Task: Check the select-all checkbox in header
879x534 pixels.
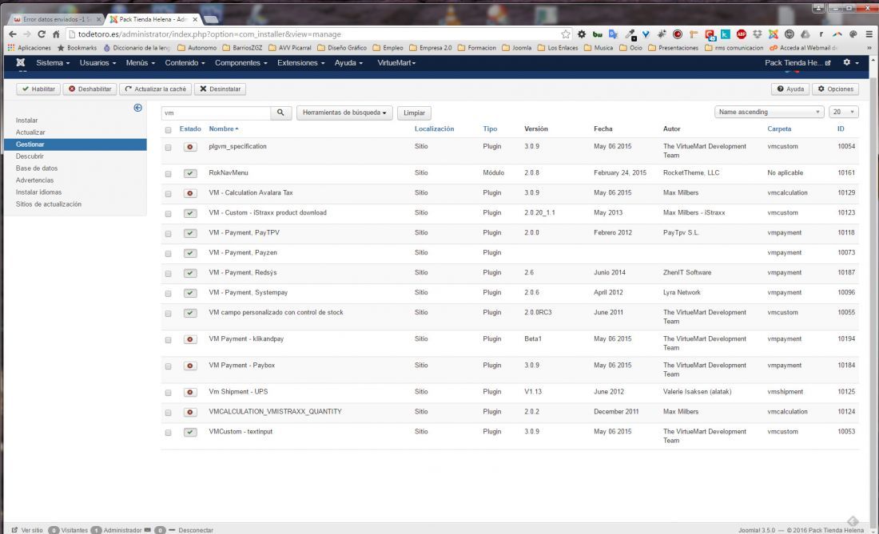Action: pos(168,130)
